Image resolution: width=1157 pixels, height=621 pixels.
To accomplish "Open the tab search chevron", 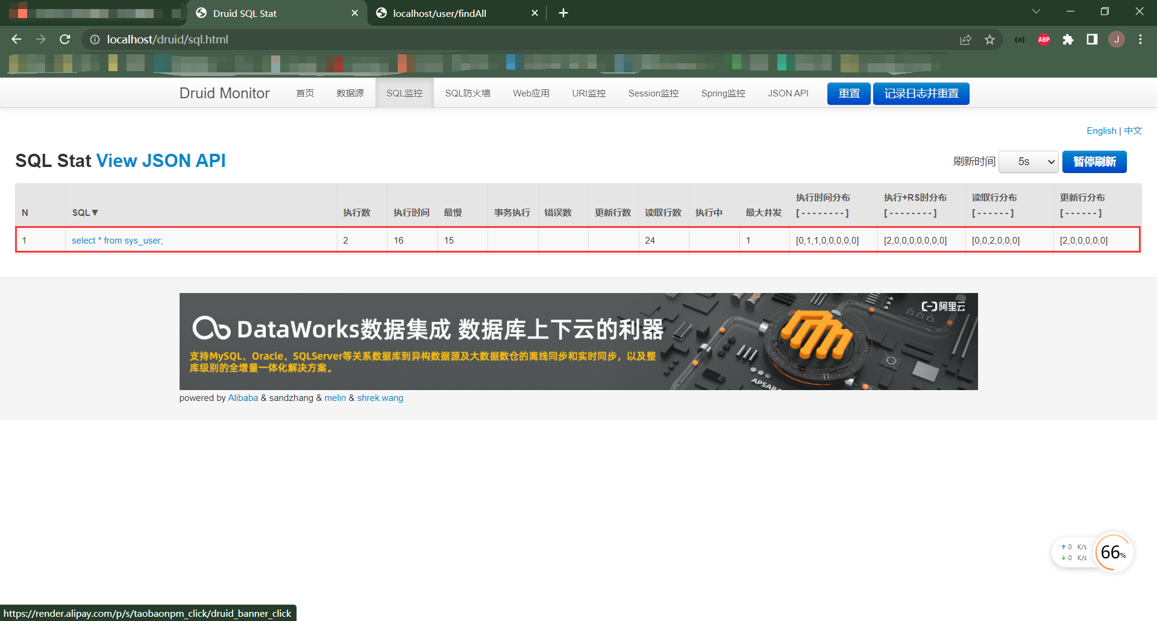I will 1036,11.
